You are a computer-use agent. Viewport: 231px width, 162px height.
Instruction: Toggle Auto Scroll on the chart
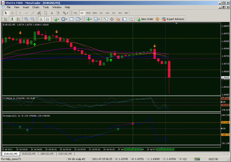pos(41,19)
